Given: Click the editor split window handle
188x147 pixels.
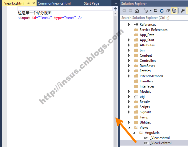Looking at the screenshot, I should point(115,9).
